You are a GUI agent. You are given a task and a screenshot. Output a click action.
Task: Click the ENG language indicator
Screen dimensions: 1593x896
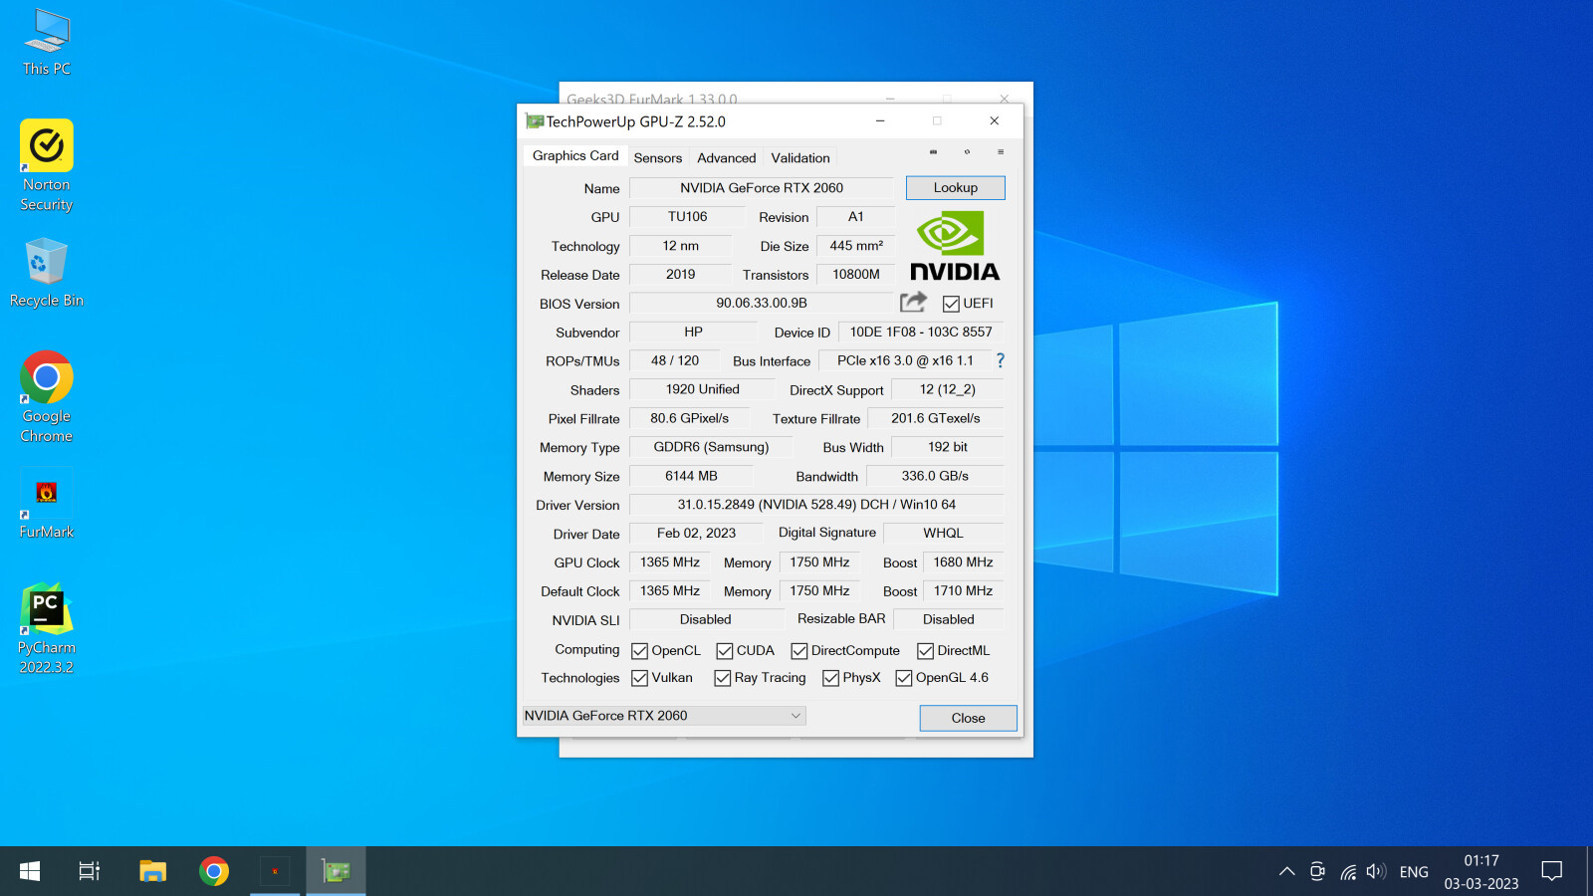click(x=1414, y=872)
